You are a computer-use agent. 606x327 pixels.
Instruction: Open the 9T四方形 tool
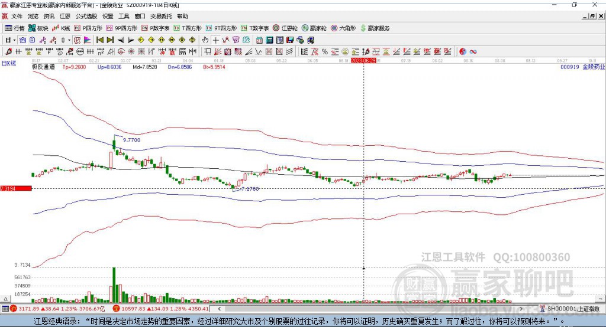[x=221, y=28]
